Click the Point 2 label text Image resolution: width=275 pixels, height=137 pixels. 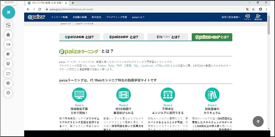pos(124,105)
